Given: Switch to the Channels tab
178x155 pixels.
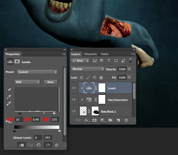Looking at the screenshot, I should coord(90,54).
